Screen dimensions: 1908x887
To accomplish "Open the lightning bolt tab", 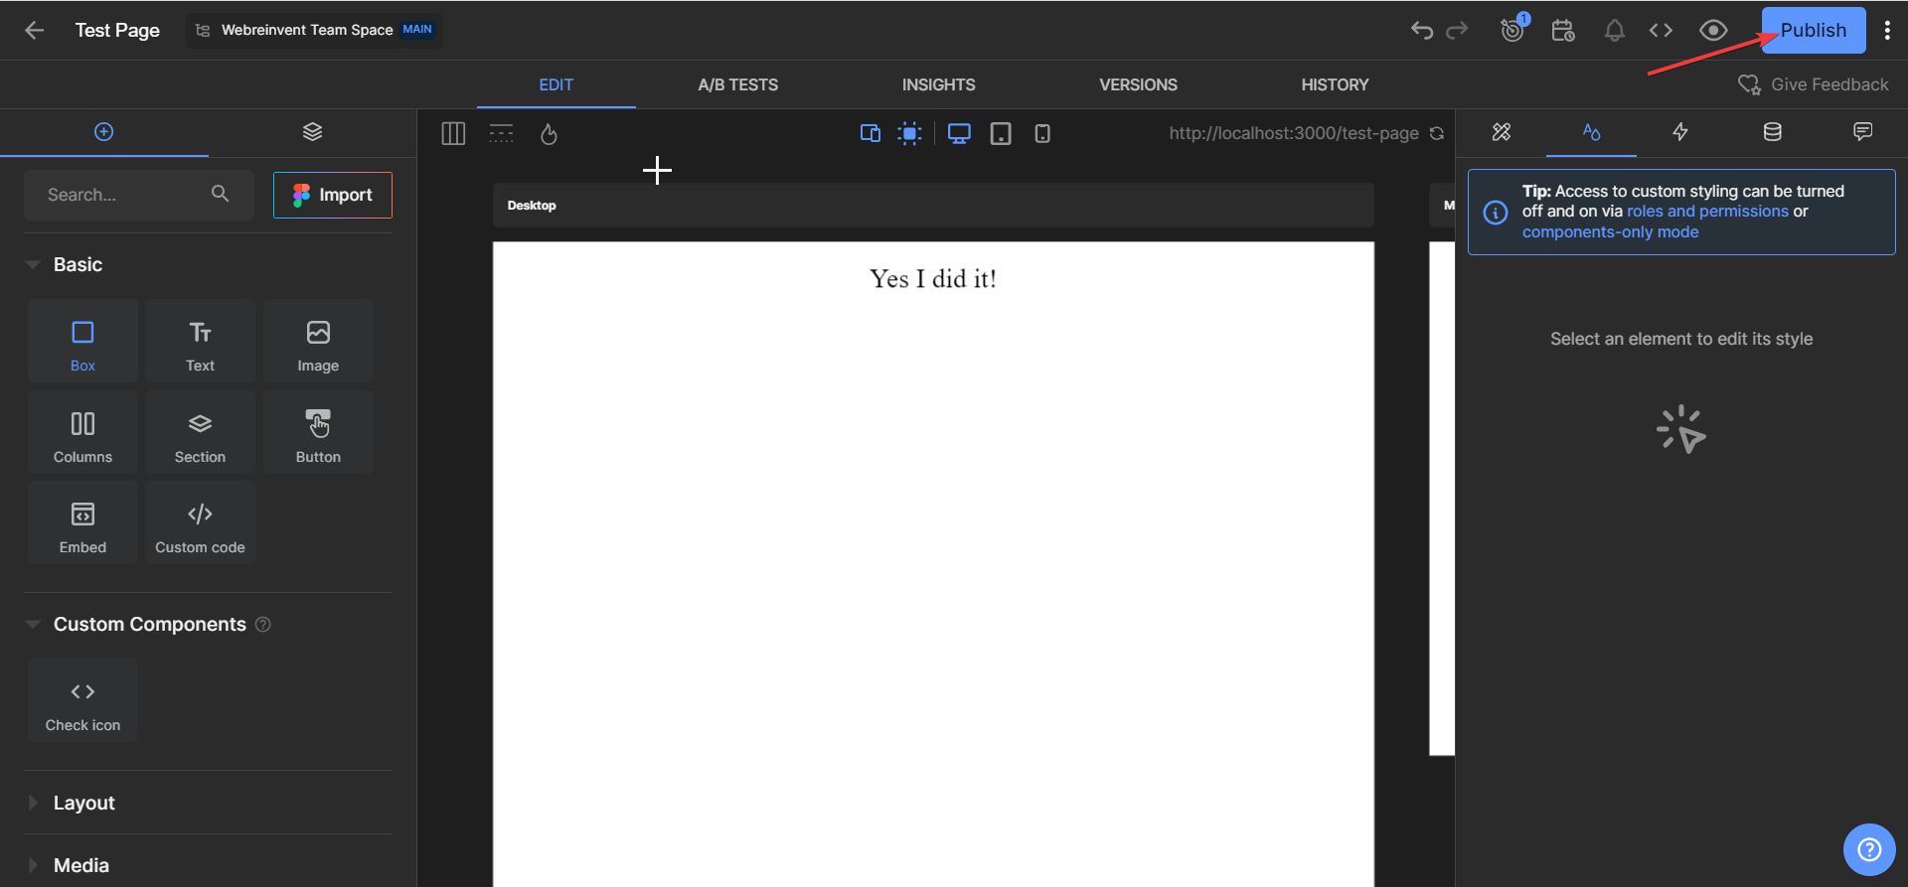I will click(1680, 132).
